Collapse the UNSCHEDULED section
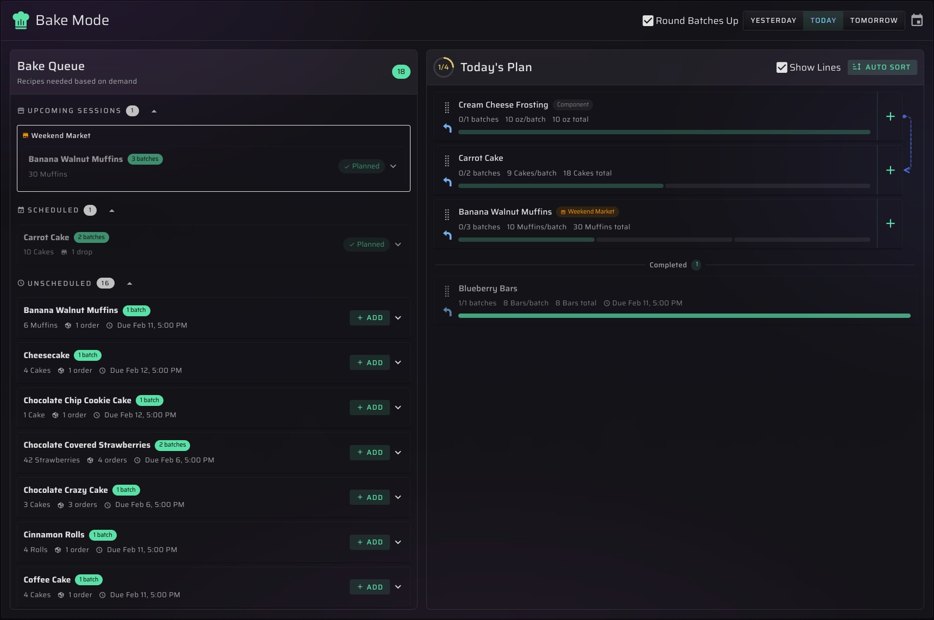Screen dimensions: 934x620 pyautogui.click(x=129, y=283)
